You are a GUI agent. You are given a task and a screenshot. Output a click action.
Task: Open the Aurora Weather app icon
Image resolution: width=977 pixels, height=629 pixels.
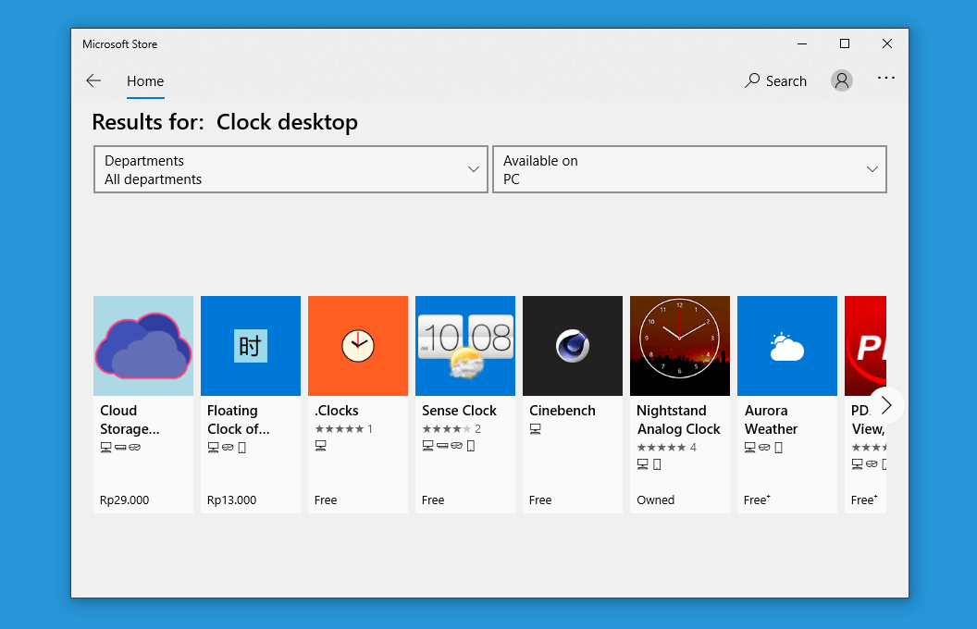pos(787,346)
